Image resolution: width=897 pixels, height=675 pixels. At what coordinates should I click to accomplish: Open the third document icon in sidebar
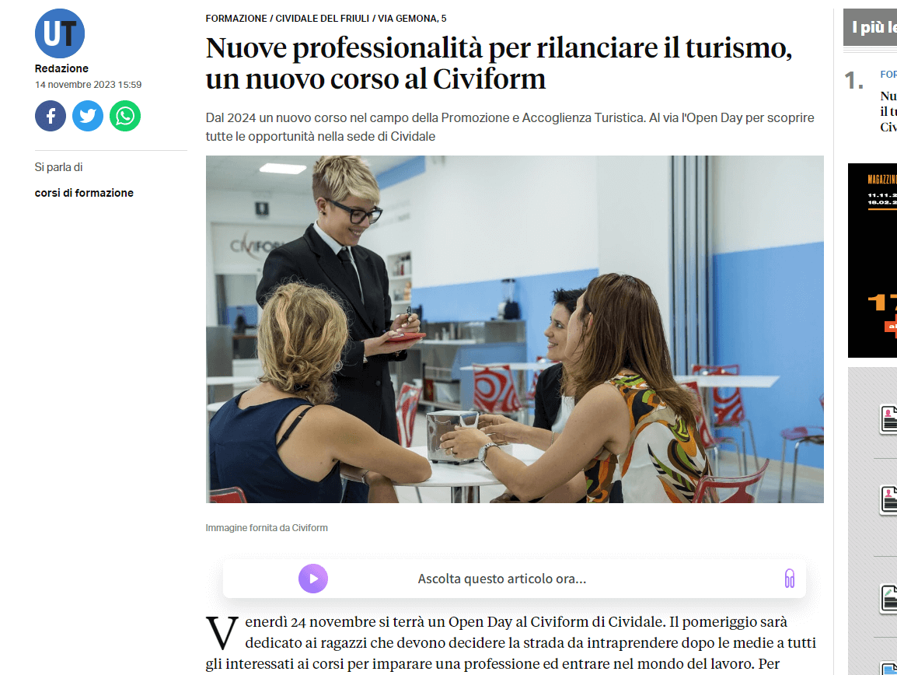pos(888,599)
